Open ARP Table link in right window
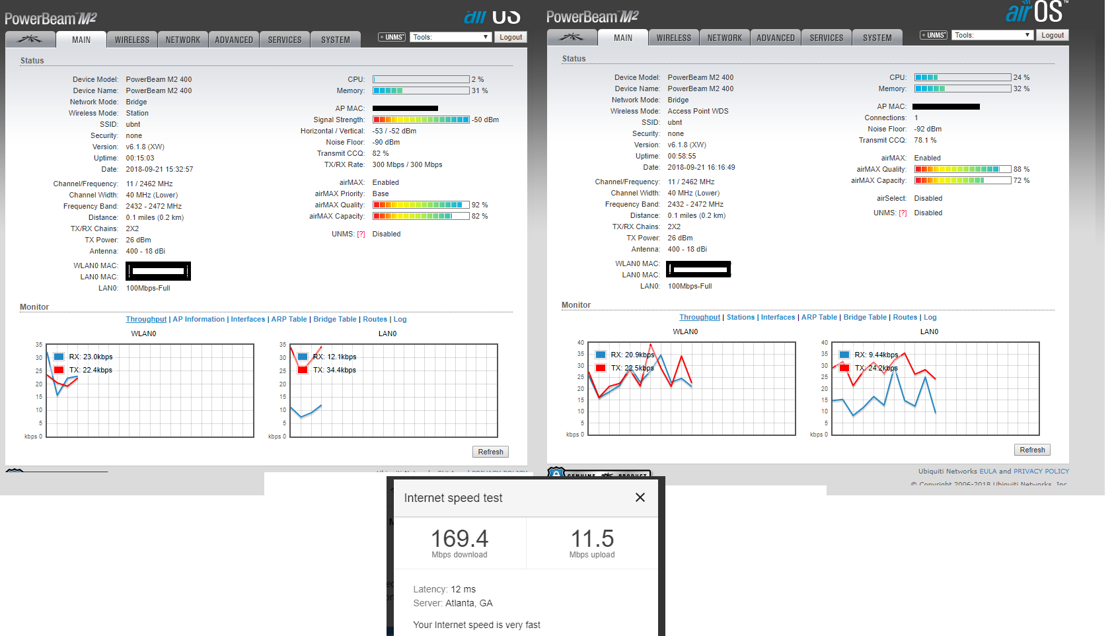1114x636 pixels. click(819, 317)
